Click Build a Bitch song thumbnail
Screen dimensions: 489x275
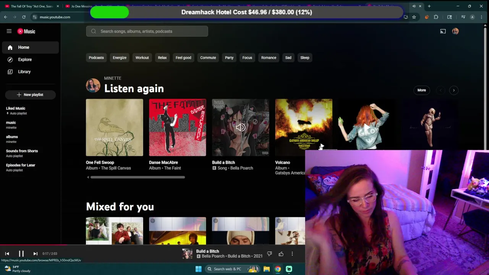pyautogui.click(x=241, y=128)
